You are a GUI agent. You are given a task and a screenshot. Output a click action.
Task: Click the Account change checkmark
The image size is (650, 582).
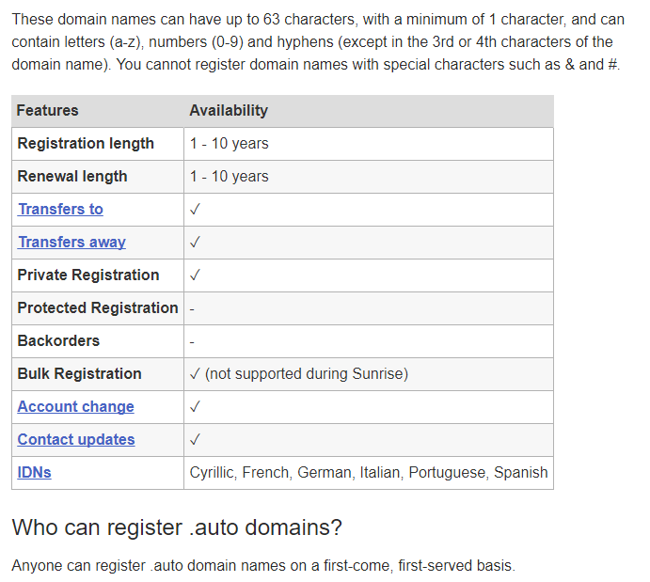pyautogui.click(x=195, y=406)
